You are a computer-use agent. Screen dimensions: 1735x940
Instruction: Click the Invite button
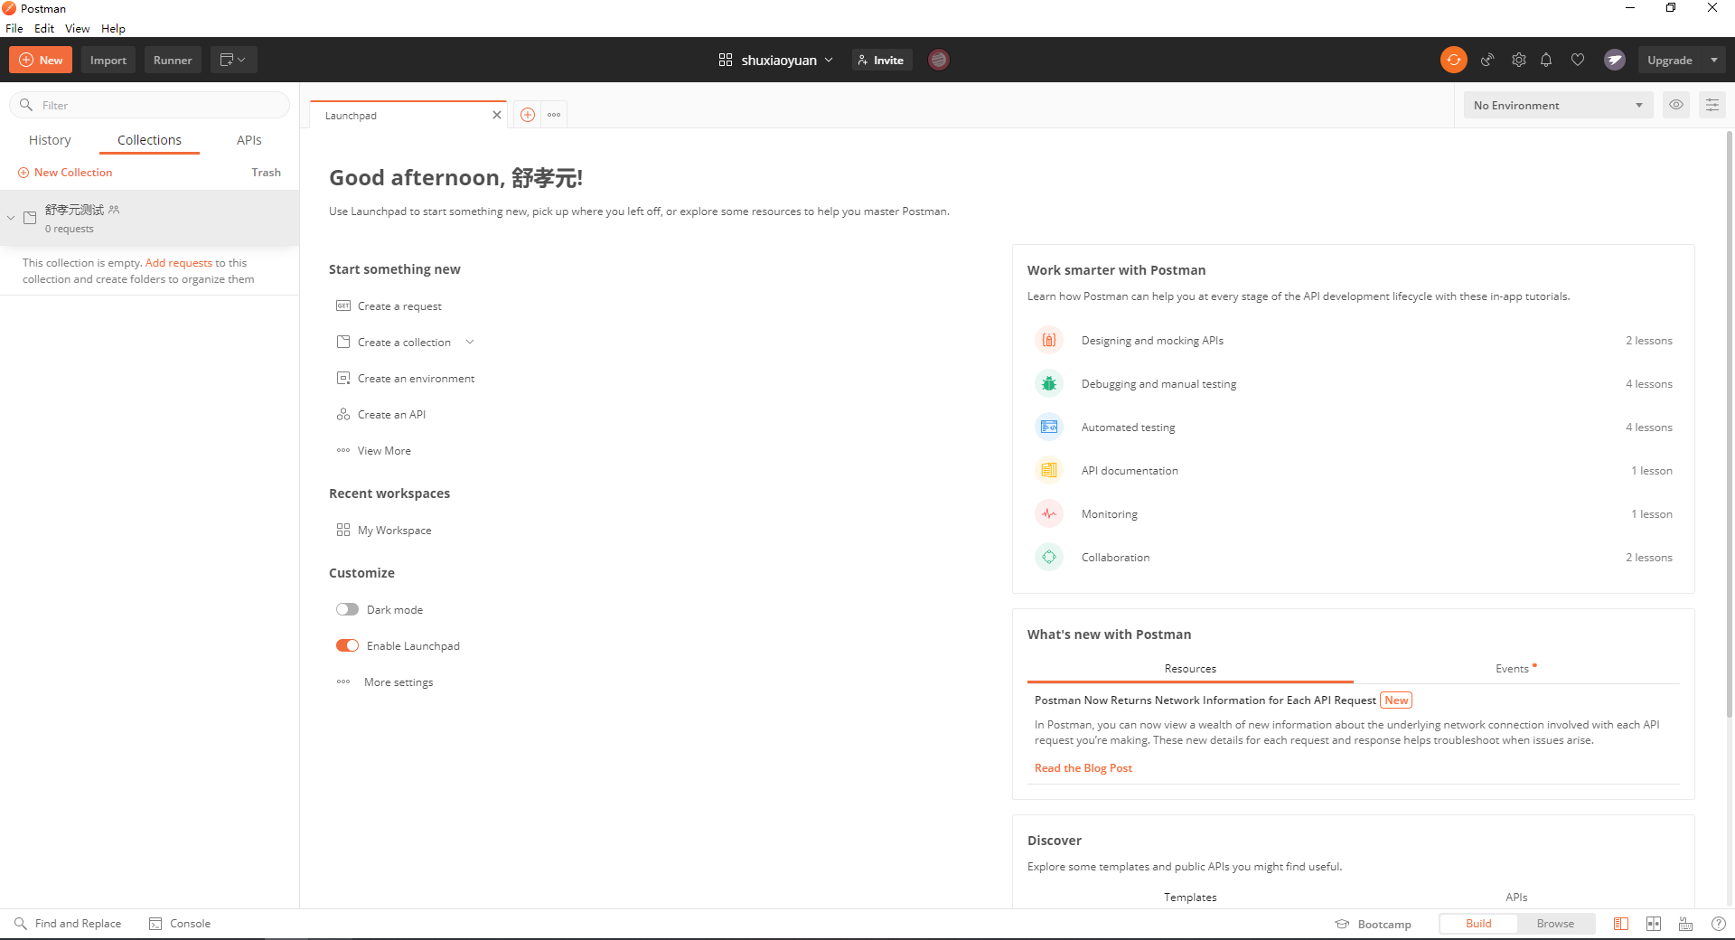click(881, 60)
